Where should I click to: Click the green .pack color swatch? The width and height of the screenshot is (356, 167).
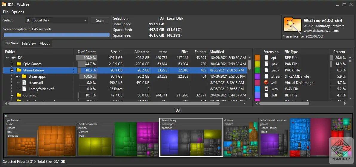point(257,70)
